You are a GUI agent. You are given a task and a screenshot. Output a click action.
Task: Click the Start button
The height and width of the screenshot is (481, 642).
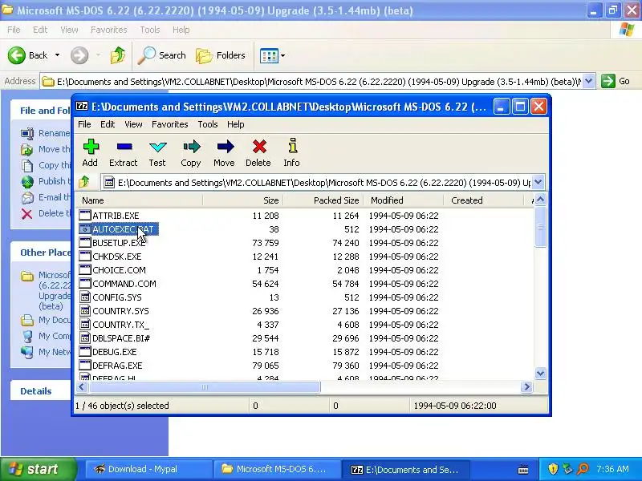(x=39, y=469)
